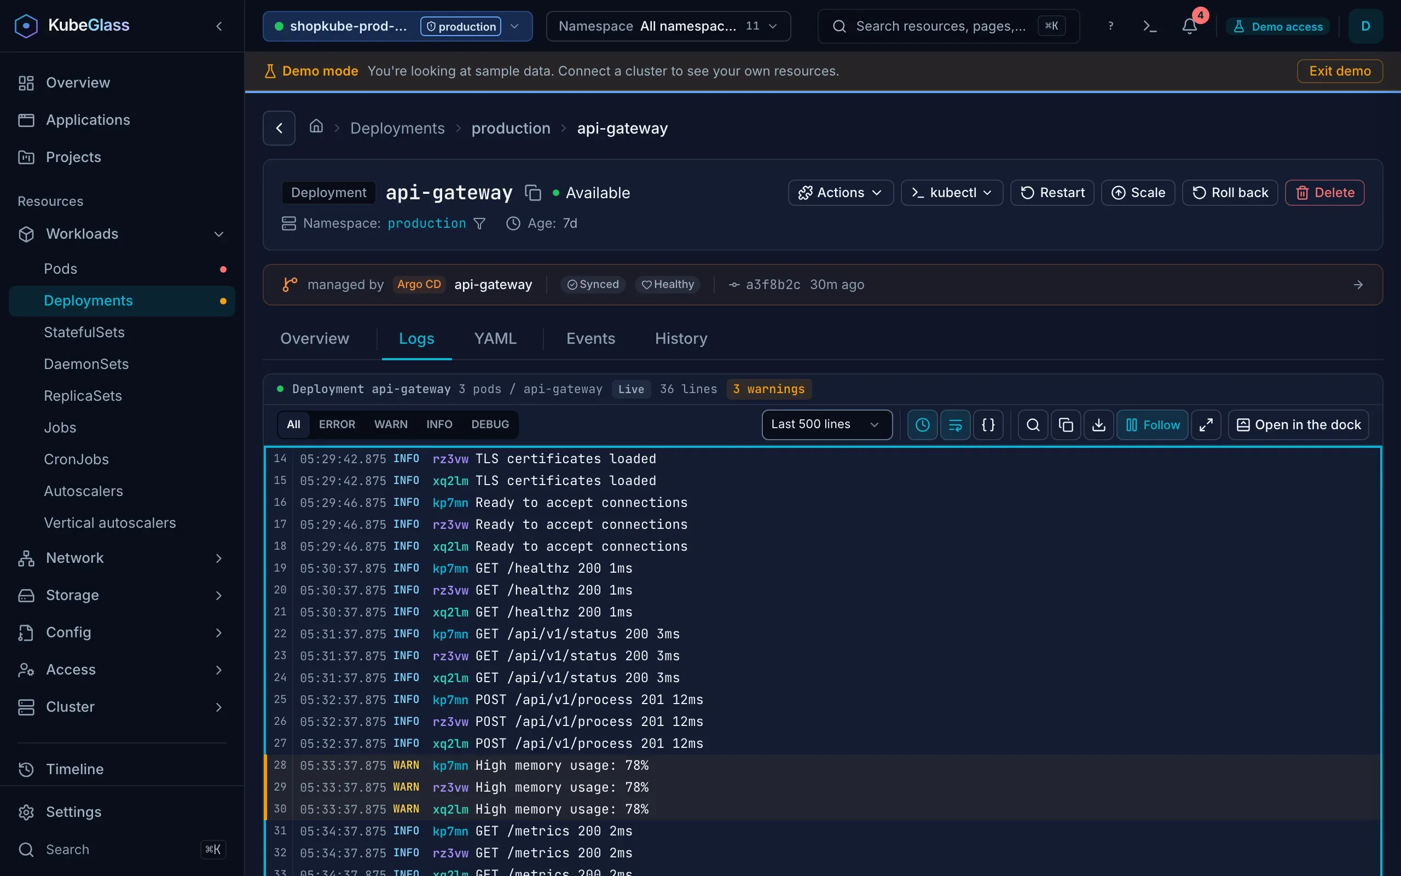Copy logs to clipboard icon
1401x876 pixels.
[1066, 425]
